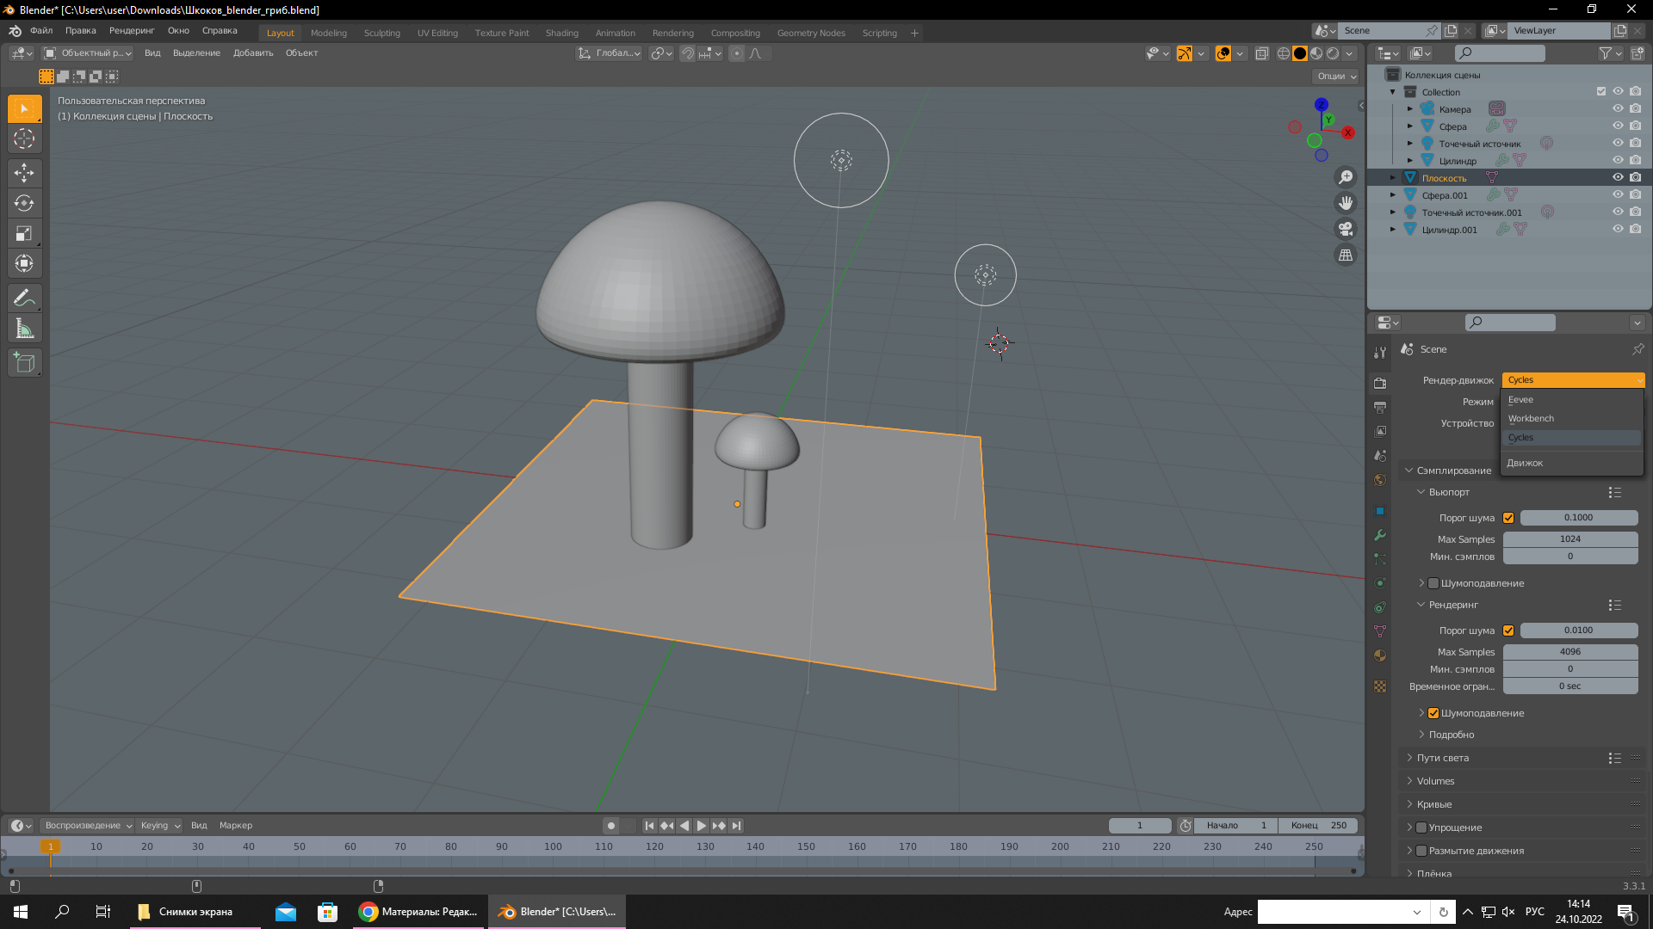
Task: Open the Опции dropdown in viewport
Action: [1336, 77]
